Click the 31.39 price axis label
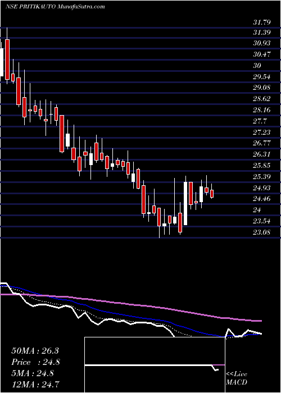The width and height of the screenshot is (281, 393). tap(262, 33)
